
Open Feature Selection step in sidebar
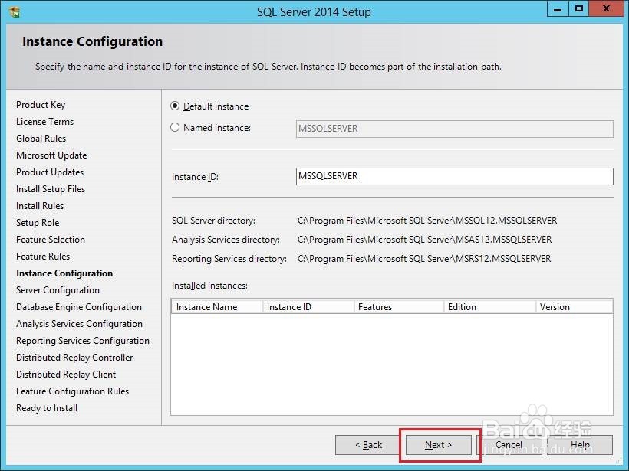click(x=51, y=240)
